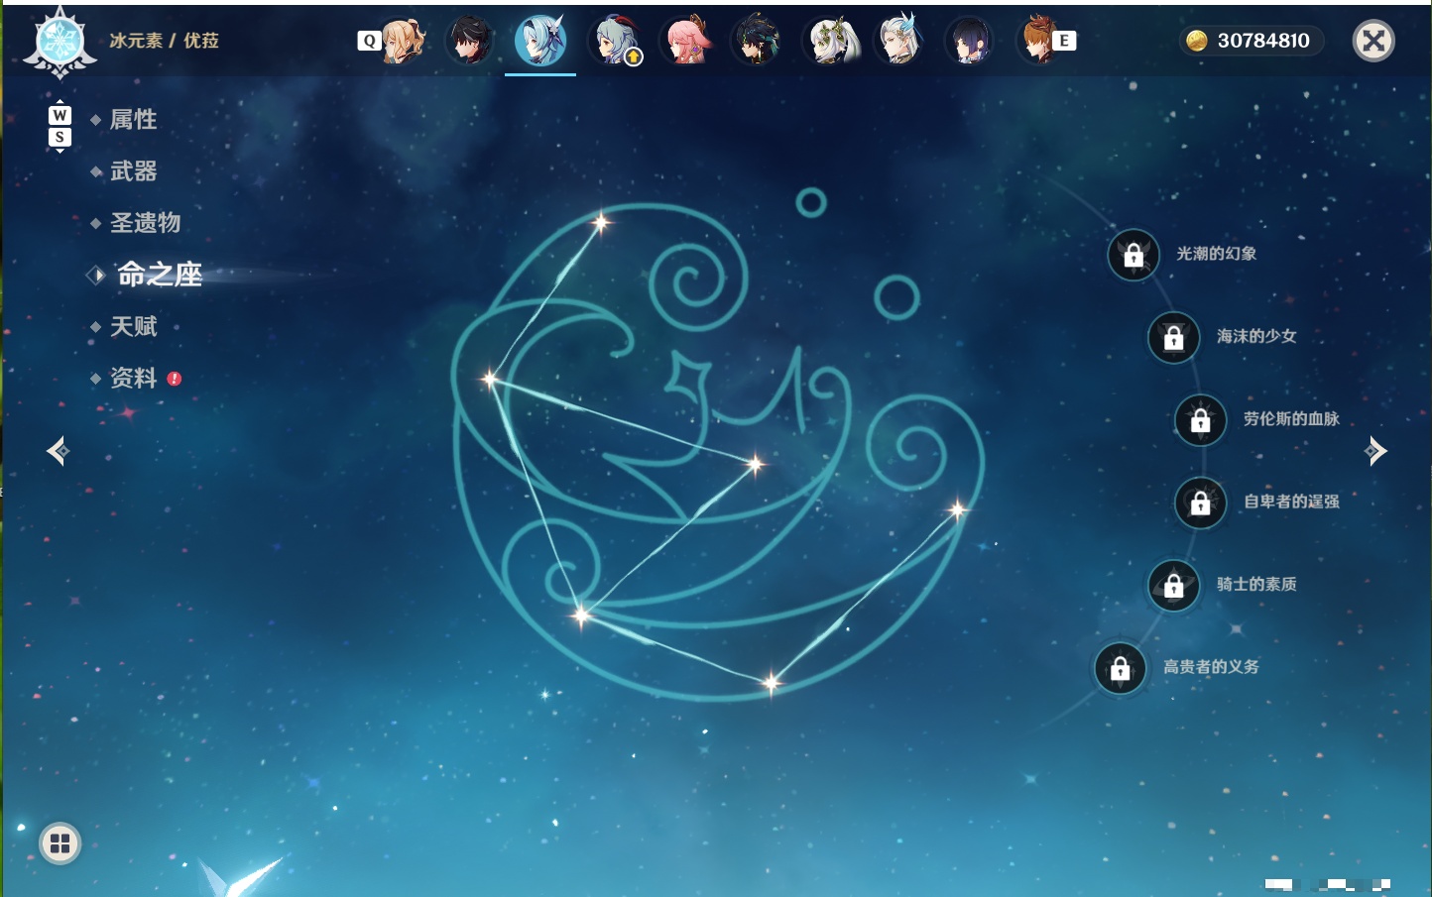Click the 光潮的幻象 constellation label
Image resolution: width=1432 pixels, height=897 pixels.
(1217, 254)
